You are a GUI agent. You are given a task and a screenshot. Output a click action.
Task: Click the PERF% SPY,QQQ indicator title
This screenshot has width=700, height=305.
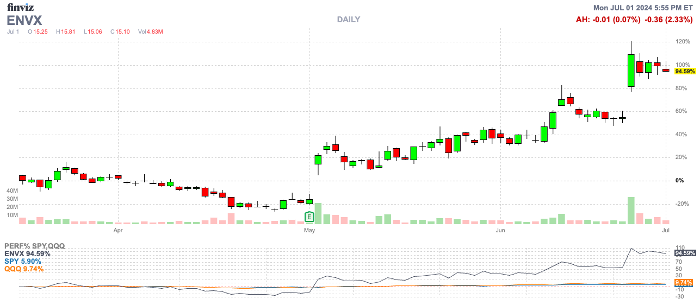coord(34,246)
